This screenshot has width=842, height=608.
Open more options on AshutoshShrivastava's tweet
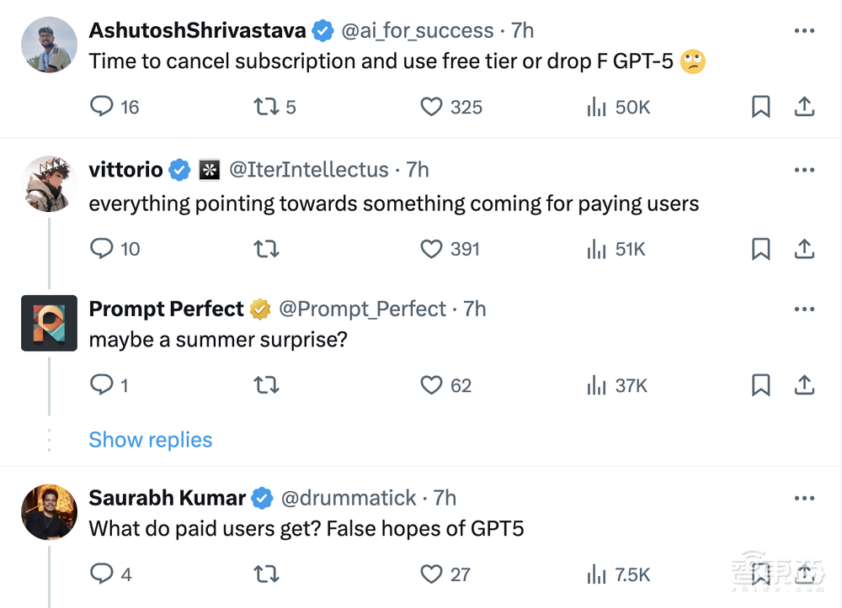tap(804, 31)
